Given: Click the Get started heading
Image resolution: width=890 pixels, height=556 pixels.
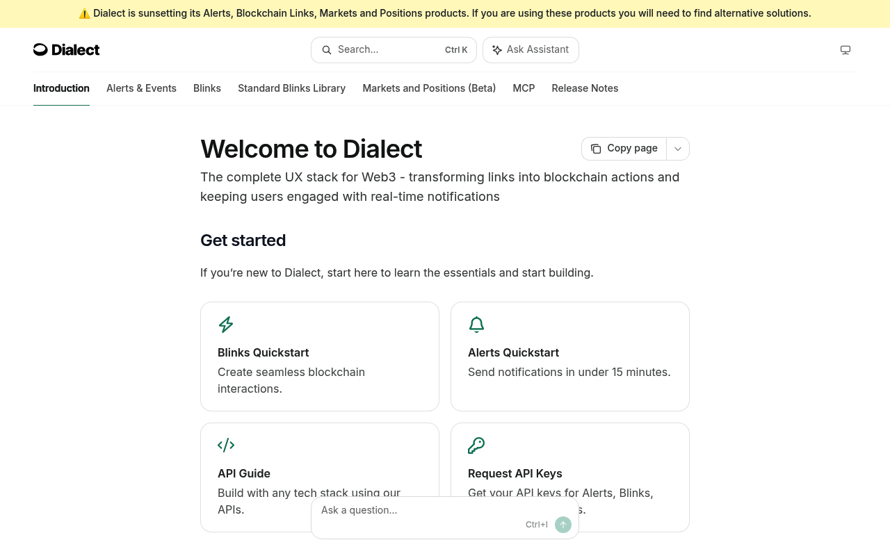Looking at the screenshot, I should click(243, 240).
